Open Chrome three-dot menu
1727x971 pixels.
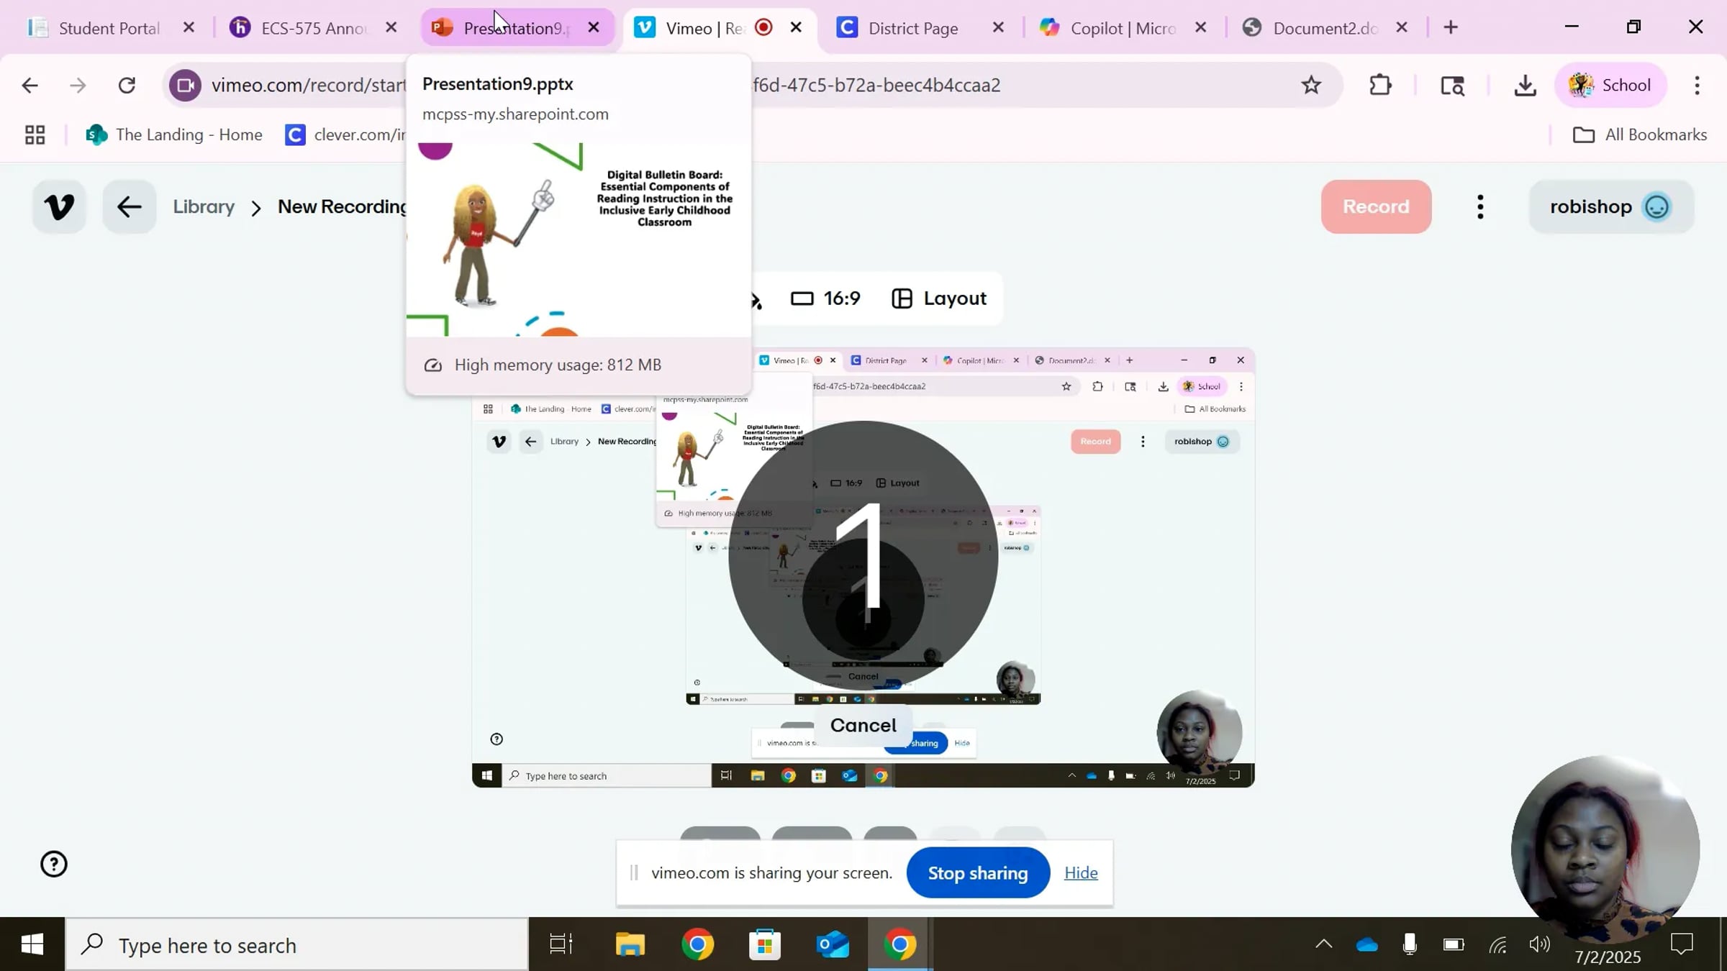(x=1697, y=85)
